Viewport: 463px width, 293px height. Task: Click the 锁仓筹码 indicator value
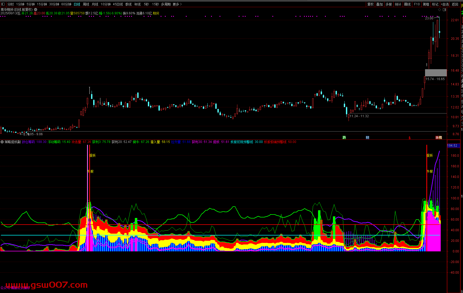[34, 142]
